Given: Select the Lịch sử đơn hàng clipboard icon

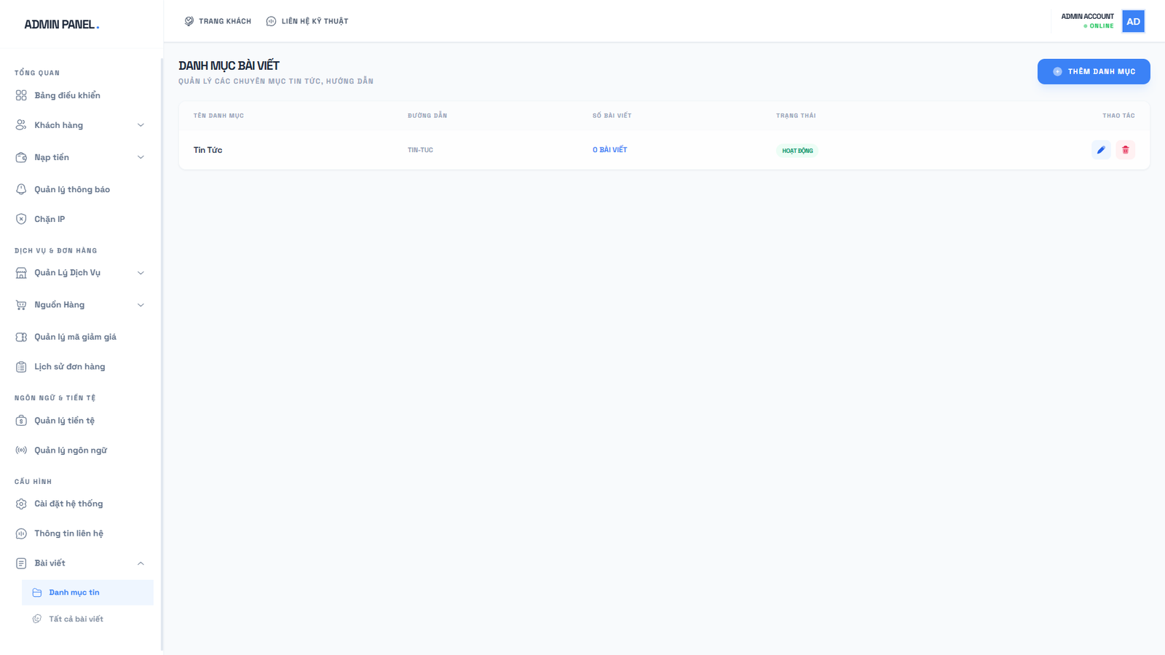Looking at the screenshot, I should 21,366.
